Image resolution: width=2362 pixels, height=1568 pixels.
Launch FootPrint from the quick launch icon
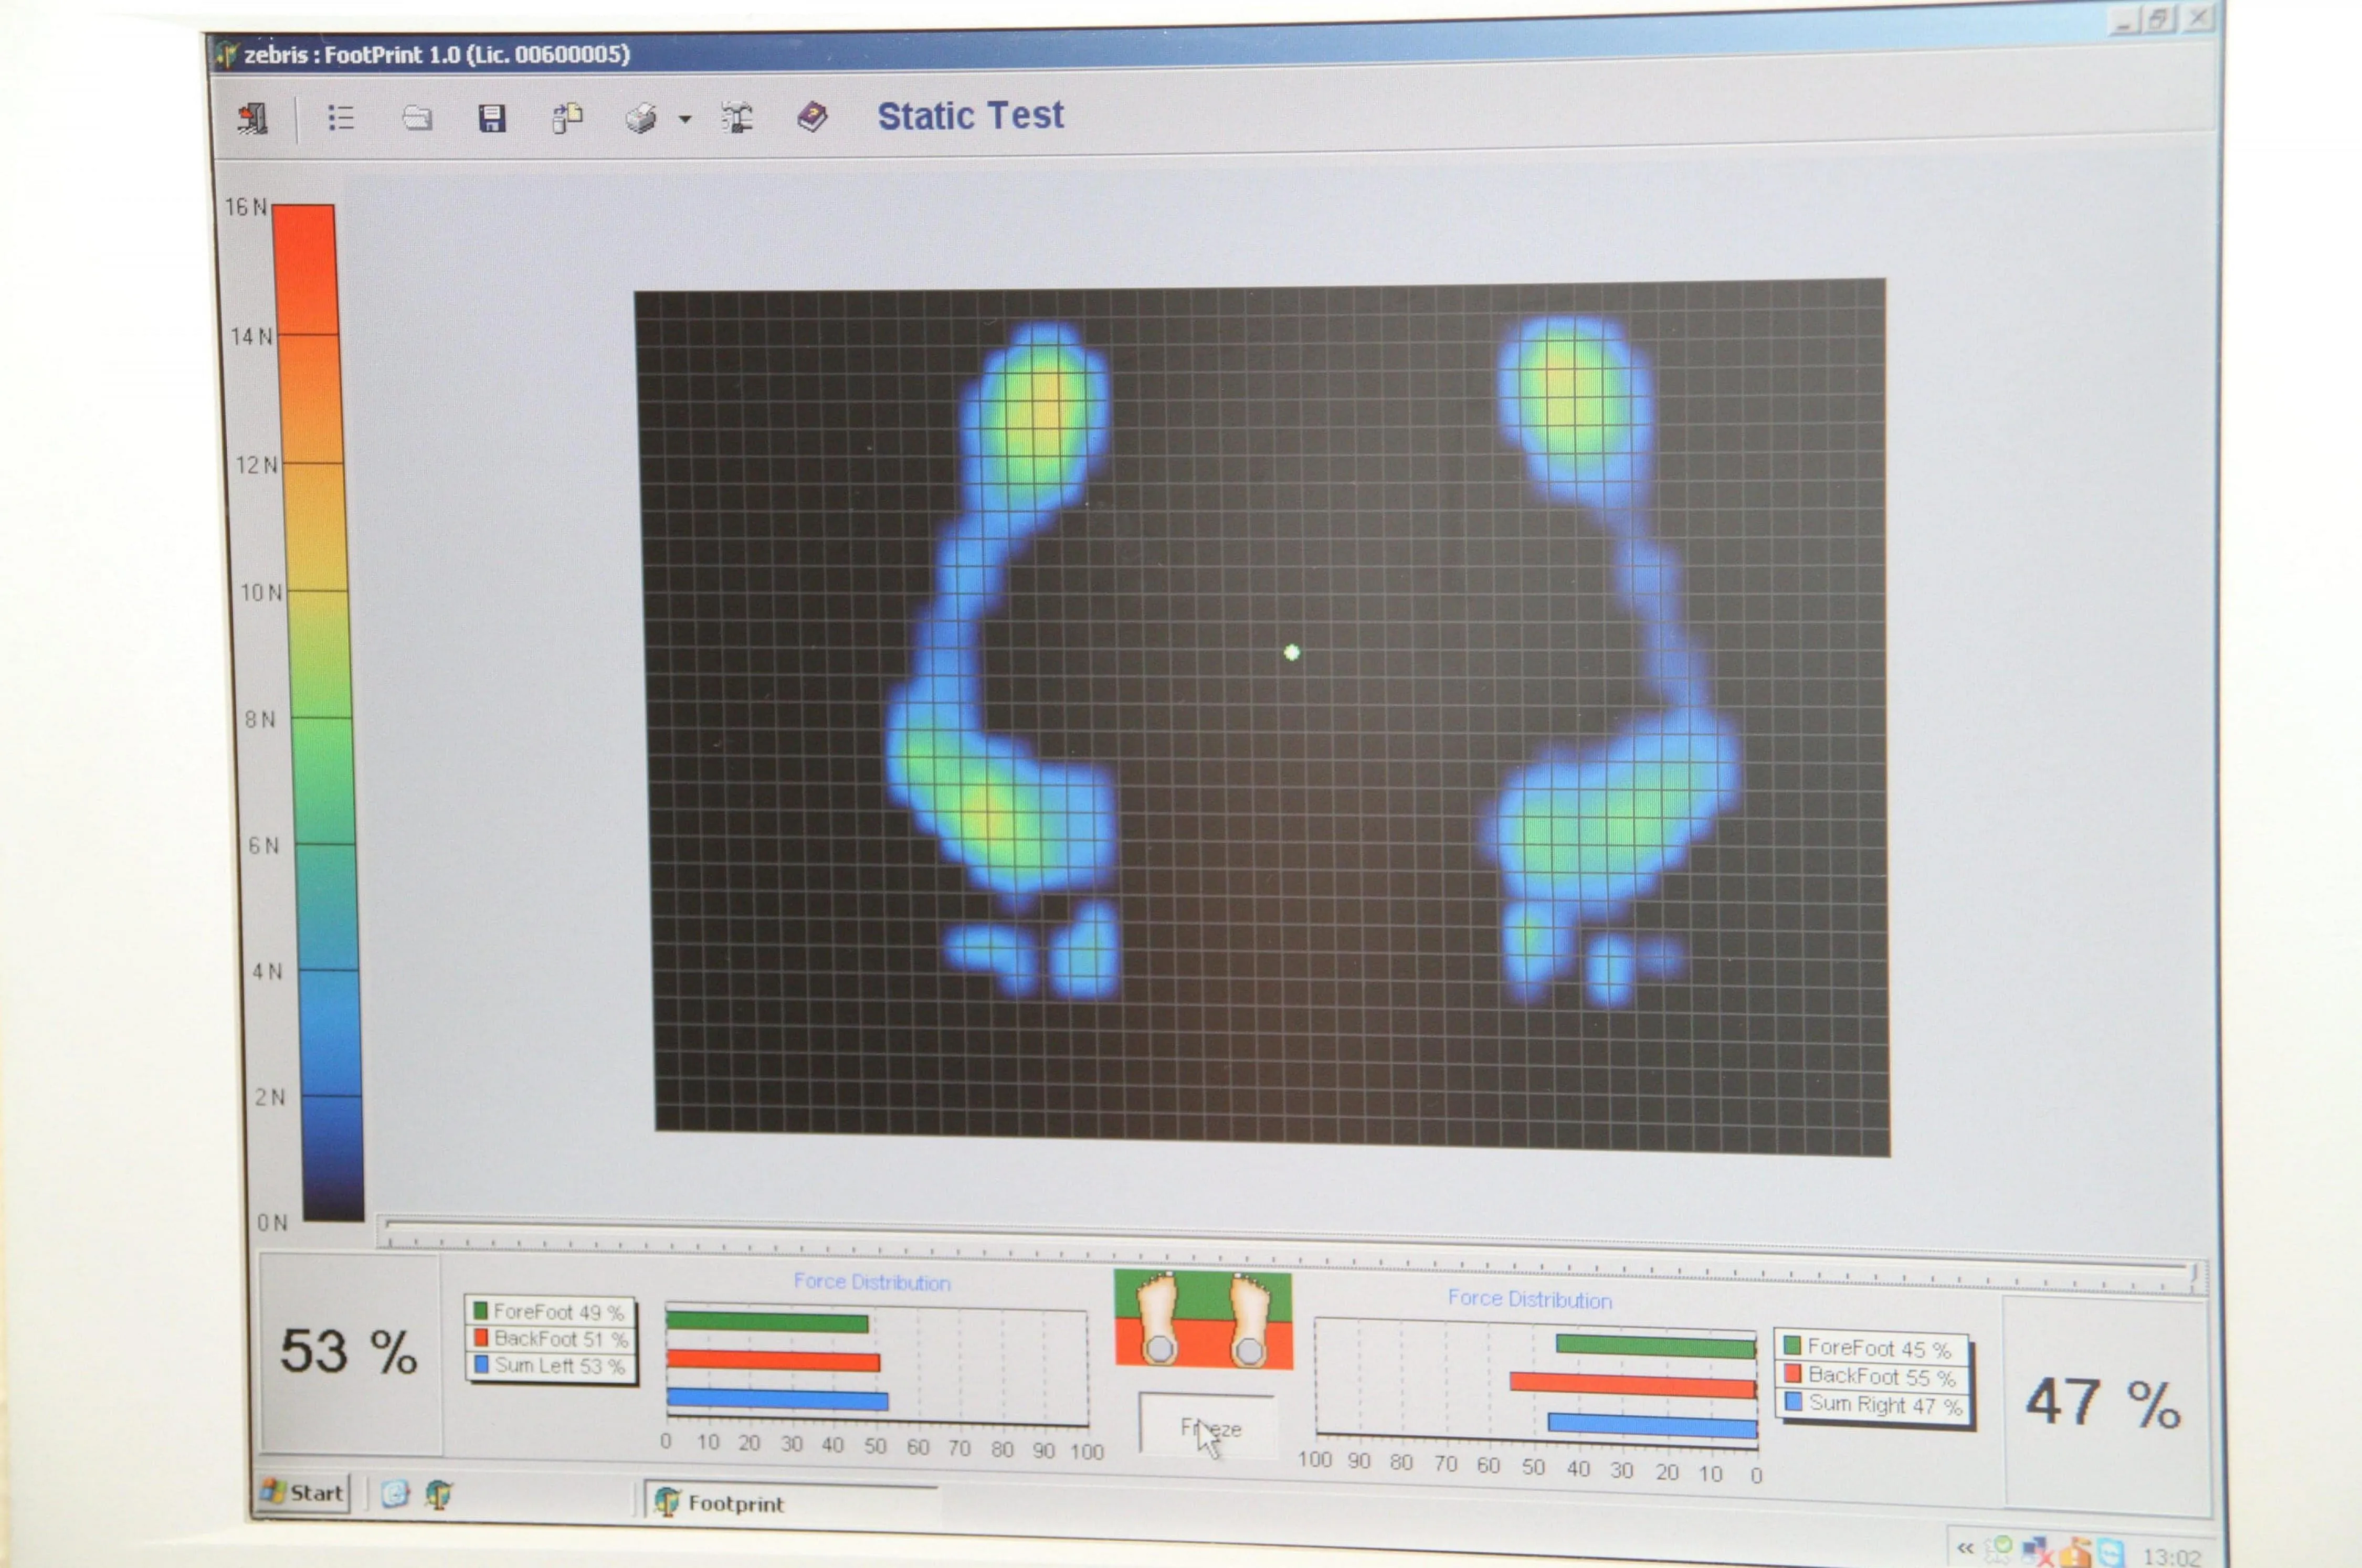pos(439,1496)
